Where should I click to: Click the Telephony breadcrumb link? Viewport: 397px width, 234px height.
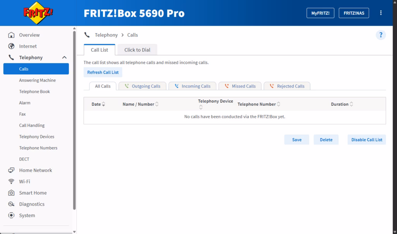pyautogui.click(x=106, y=35)
